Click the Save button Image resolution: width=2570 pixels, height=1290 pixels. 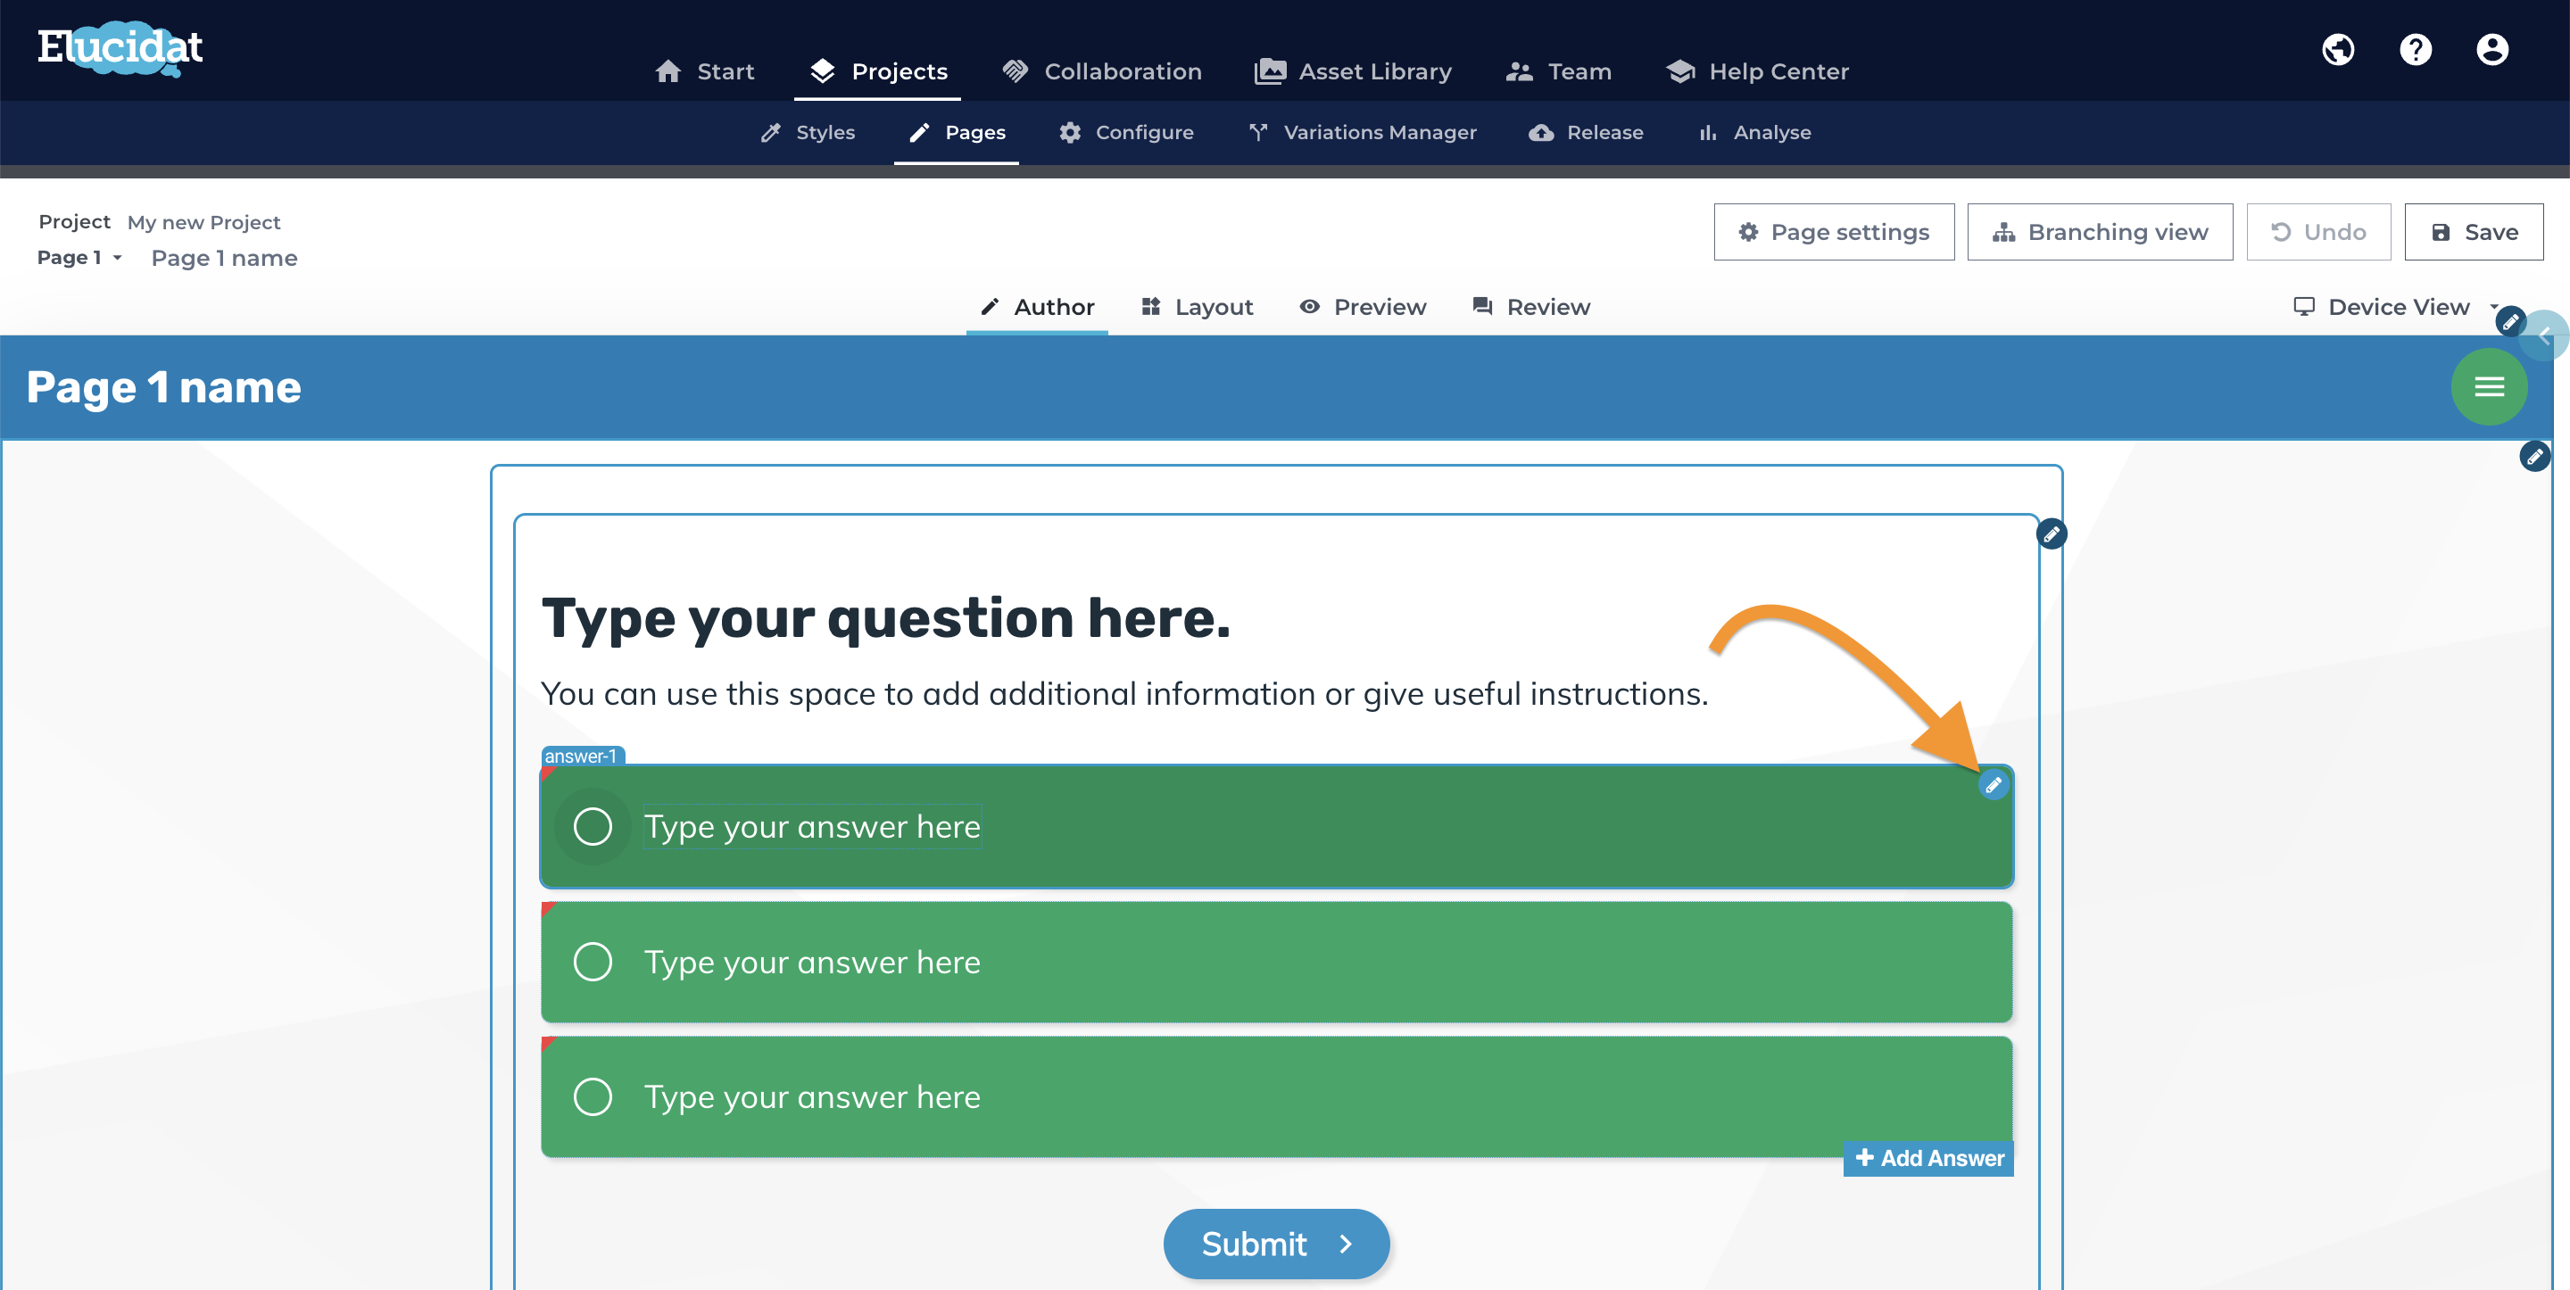[2474, 233]
